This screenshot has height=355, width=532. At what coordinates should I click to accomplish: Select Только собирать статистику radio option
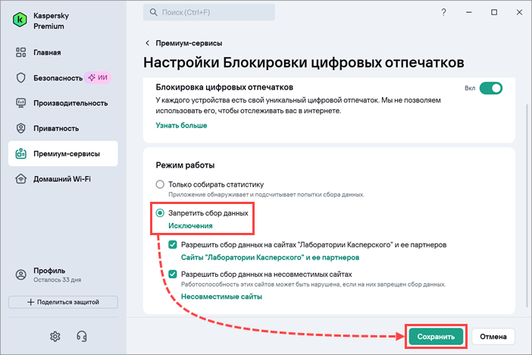click(160, 184)
